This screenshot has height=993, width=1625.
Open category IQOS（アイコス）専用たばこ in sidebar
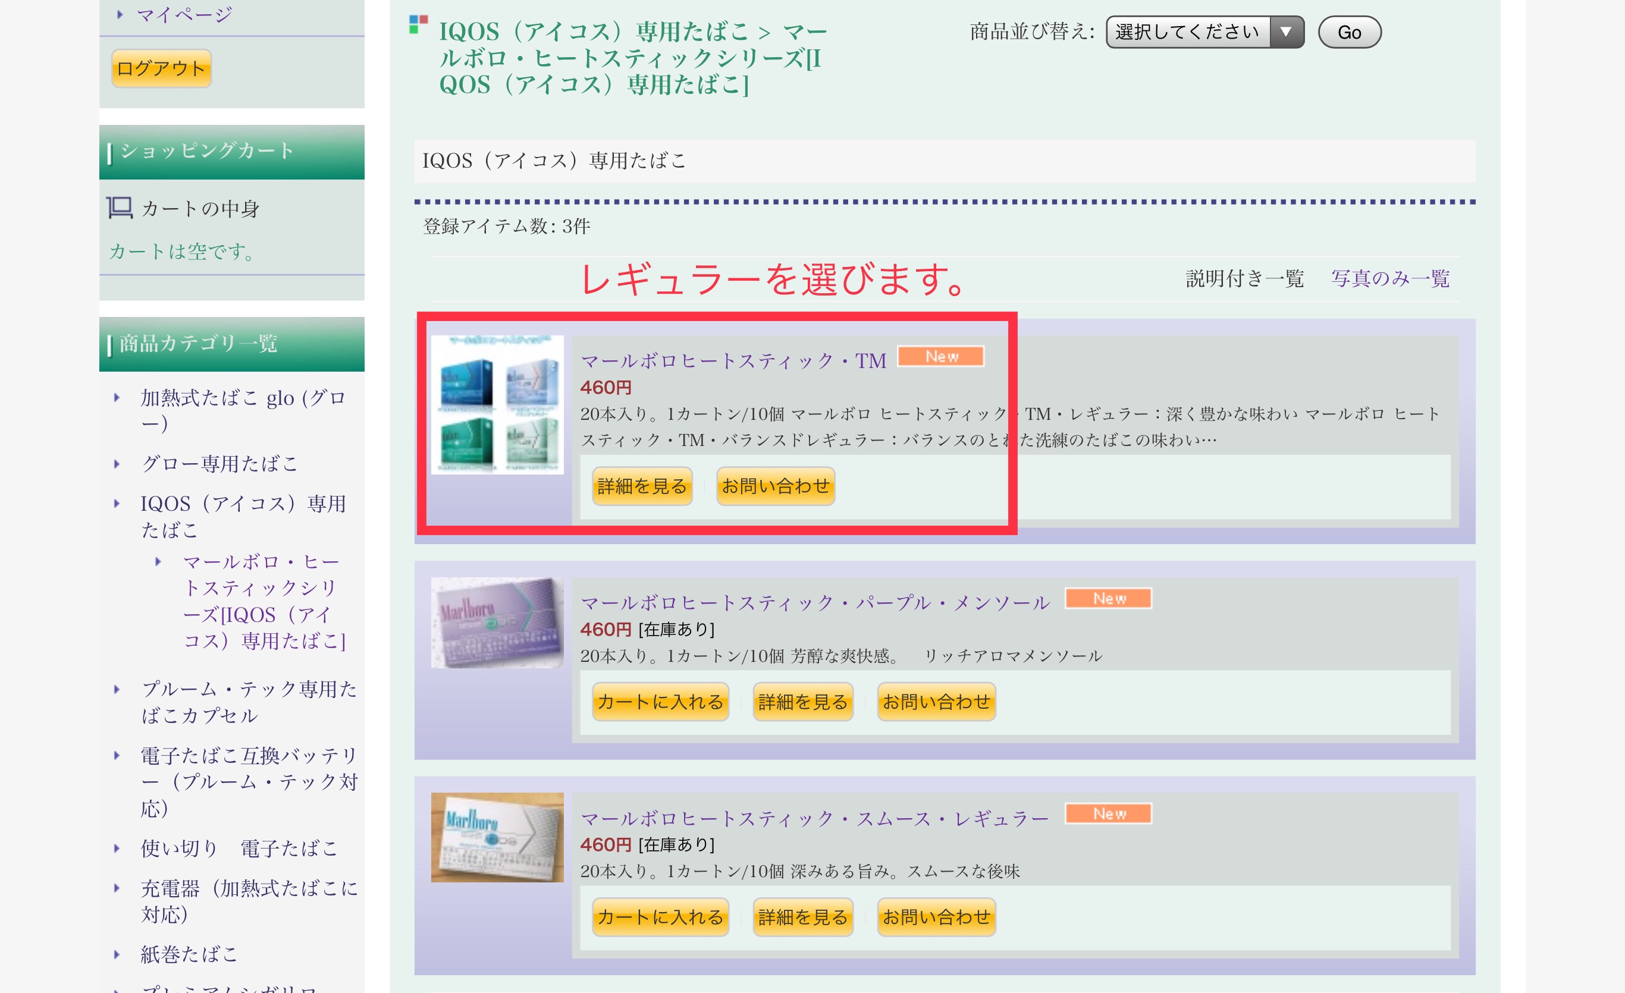tap(243, 516)
